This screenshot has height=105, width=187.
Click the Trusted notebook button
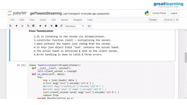153,20
